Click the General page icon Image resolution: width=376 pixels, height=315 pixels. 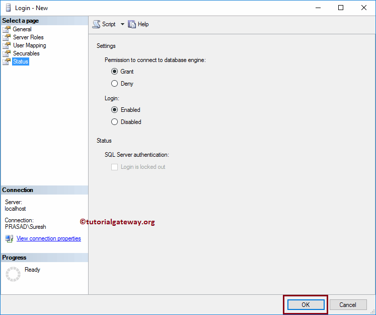tap(7, 29)
